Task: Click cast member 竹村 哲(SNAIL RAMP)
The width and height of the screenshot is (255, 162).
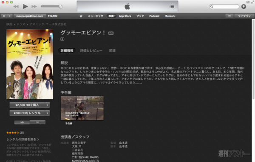Action: tap(85, 157)
